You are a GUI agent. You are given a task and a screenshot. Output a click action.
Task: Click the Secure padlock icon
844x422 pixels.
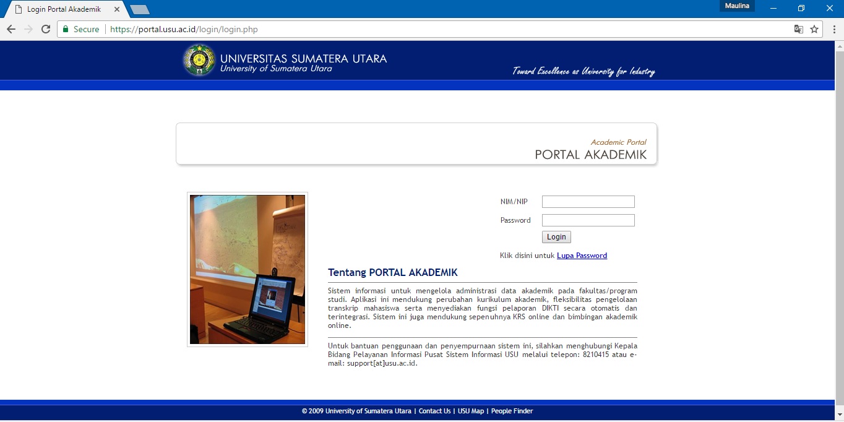[65, 29]
